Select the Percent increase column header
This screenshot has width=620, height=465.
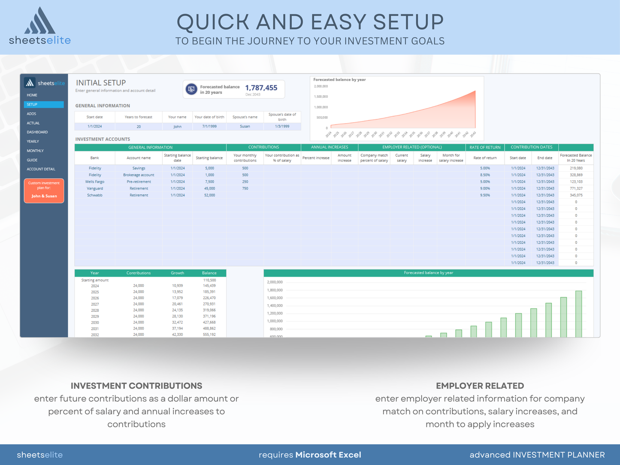pos(316,158)
